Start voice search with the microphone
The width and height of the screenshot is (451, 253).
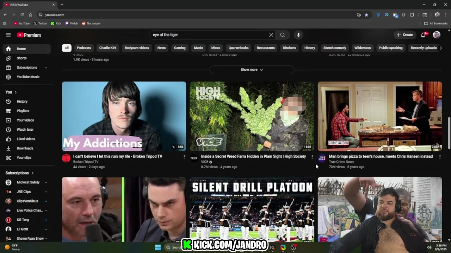(x=298, y=35)
